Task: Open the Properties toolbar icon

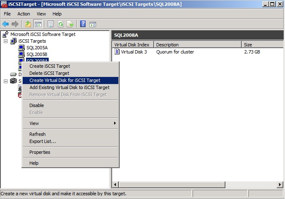Action: pos(50,24)
